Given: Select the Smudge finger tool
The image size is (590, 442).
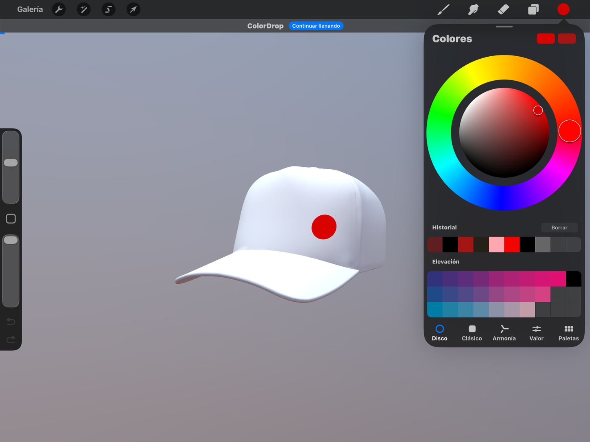Looking at the screenshot, I should (473, 9).
